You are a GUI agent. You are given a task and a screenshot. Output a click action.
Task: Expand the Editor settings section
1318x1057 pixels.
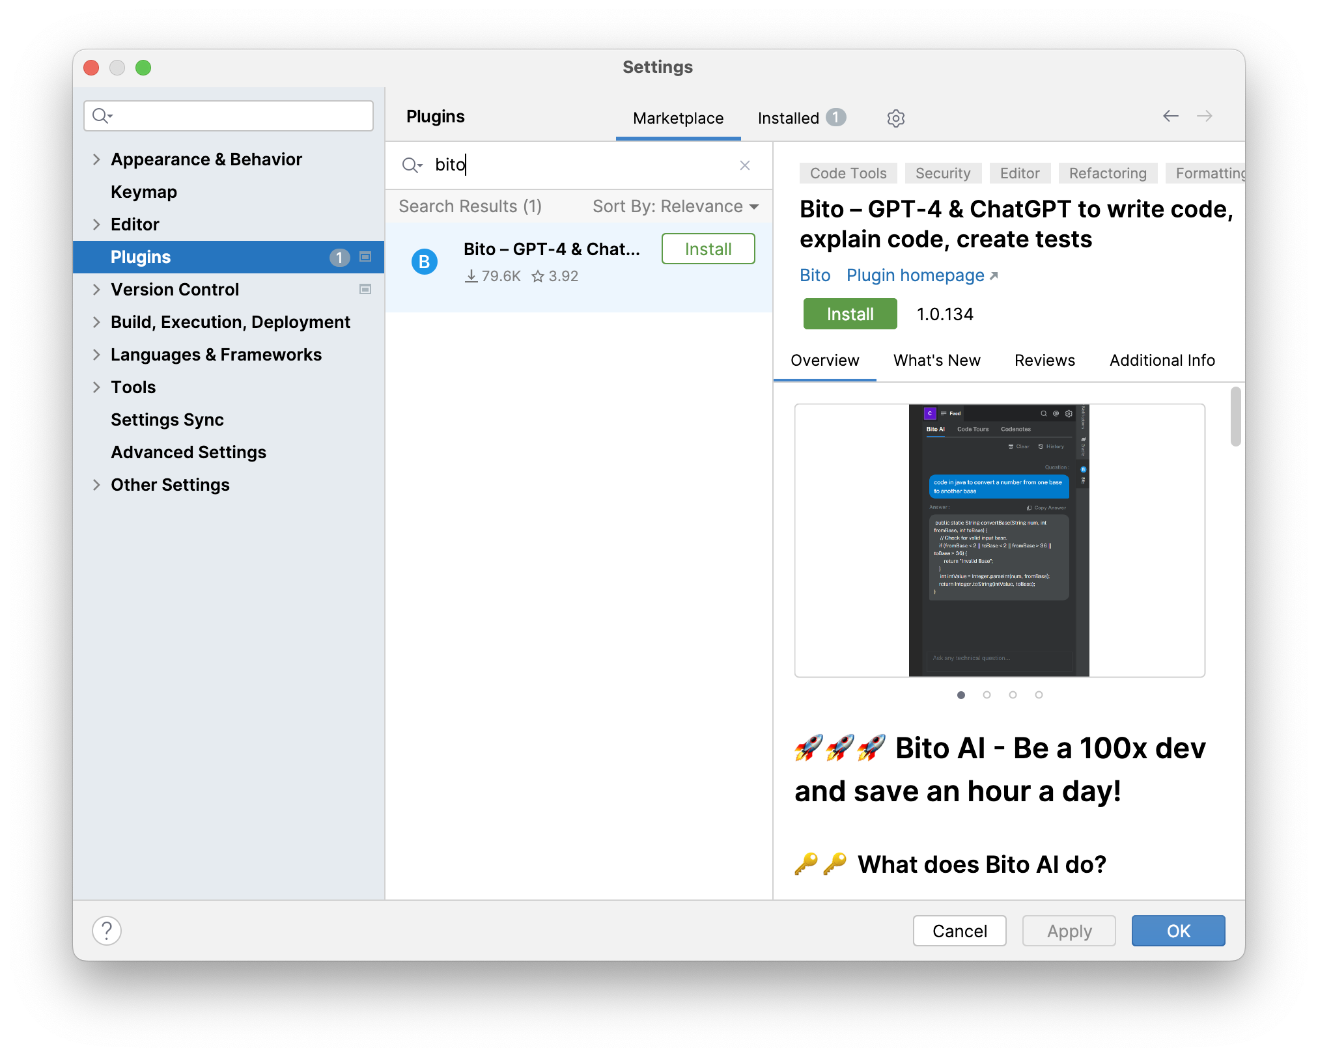96,225
